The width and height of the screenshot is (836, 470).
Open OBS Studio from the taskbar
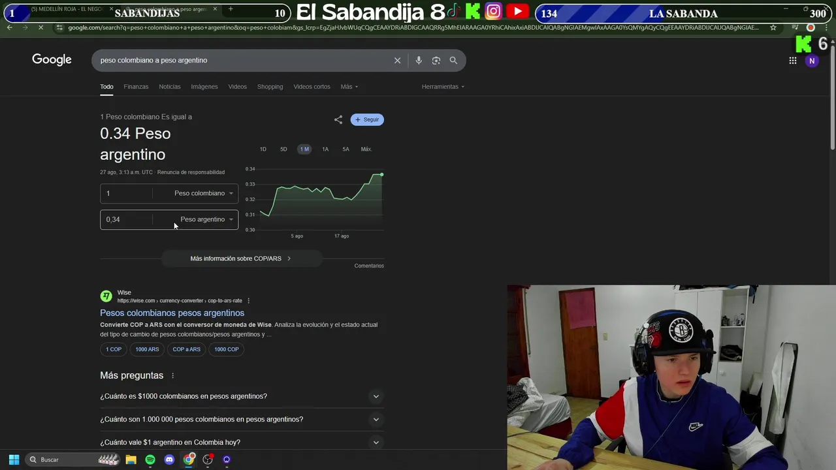tap(208, 460)
